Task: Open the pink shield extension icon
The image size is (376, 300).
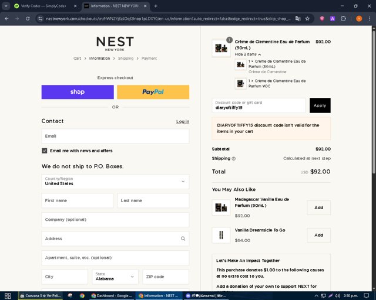Action: (322, 18)
